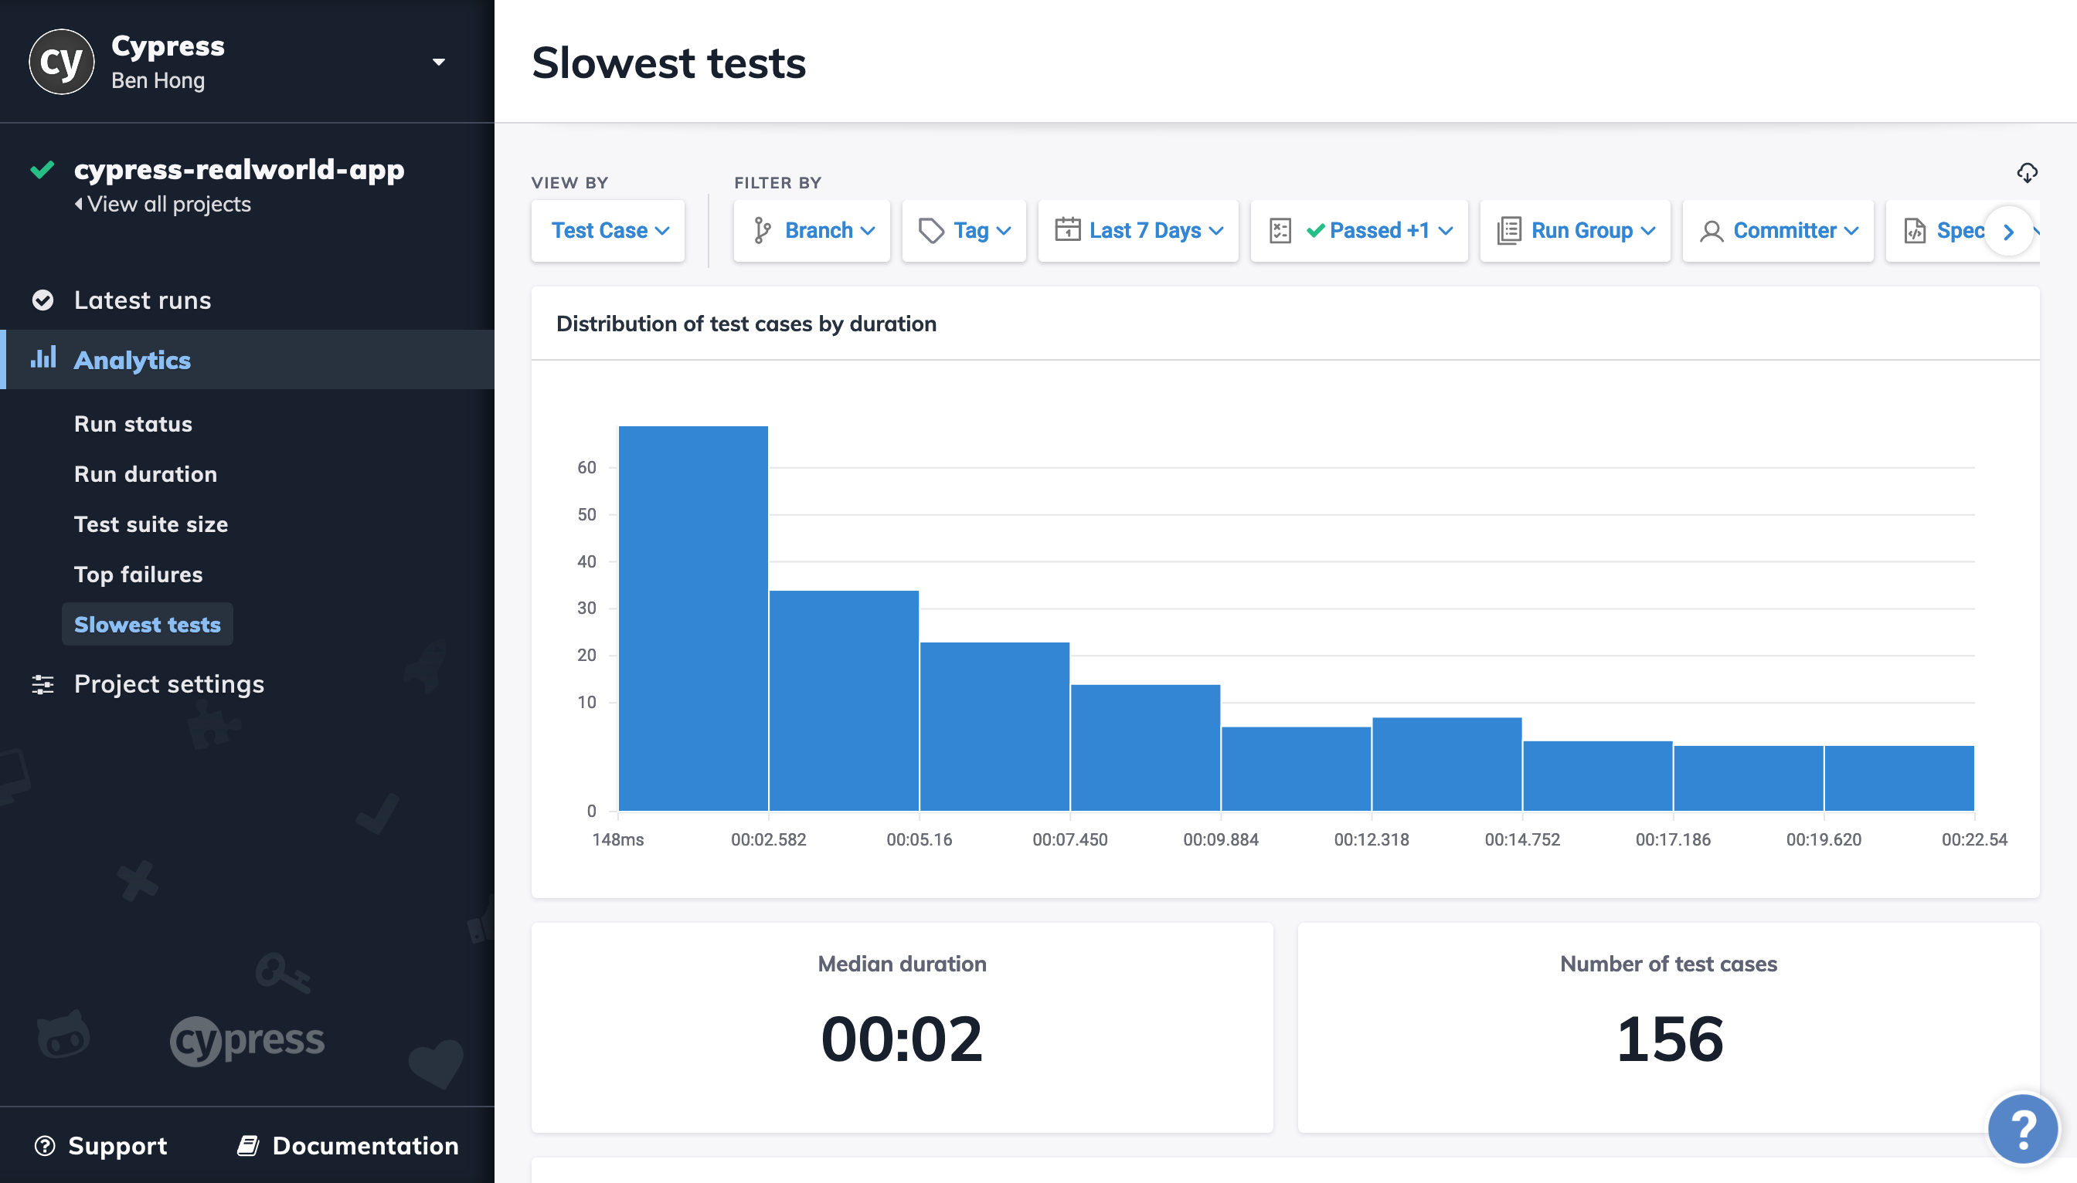Expand the Last 7 Days dropdown
Viewport: 2077px width, 1183px height.
1140,231
